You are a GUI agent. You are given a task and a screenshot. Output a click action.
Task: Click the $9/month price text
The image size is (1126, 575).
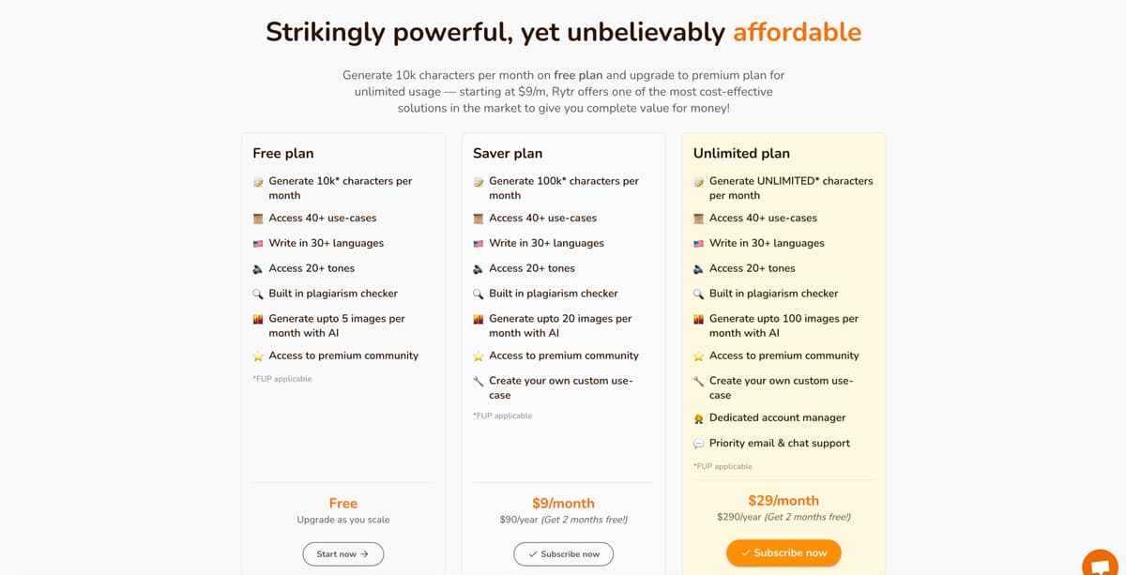tap(563, 503)
